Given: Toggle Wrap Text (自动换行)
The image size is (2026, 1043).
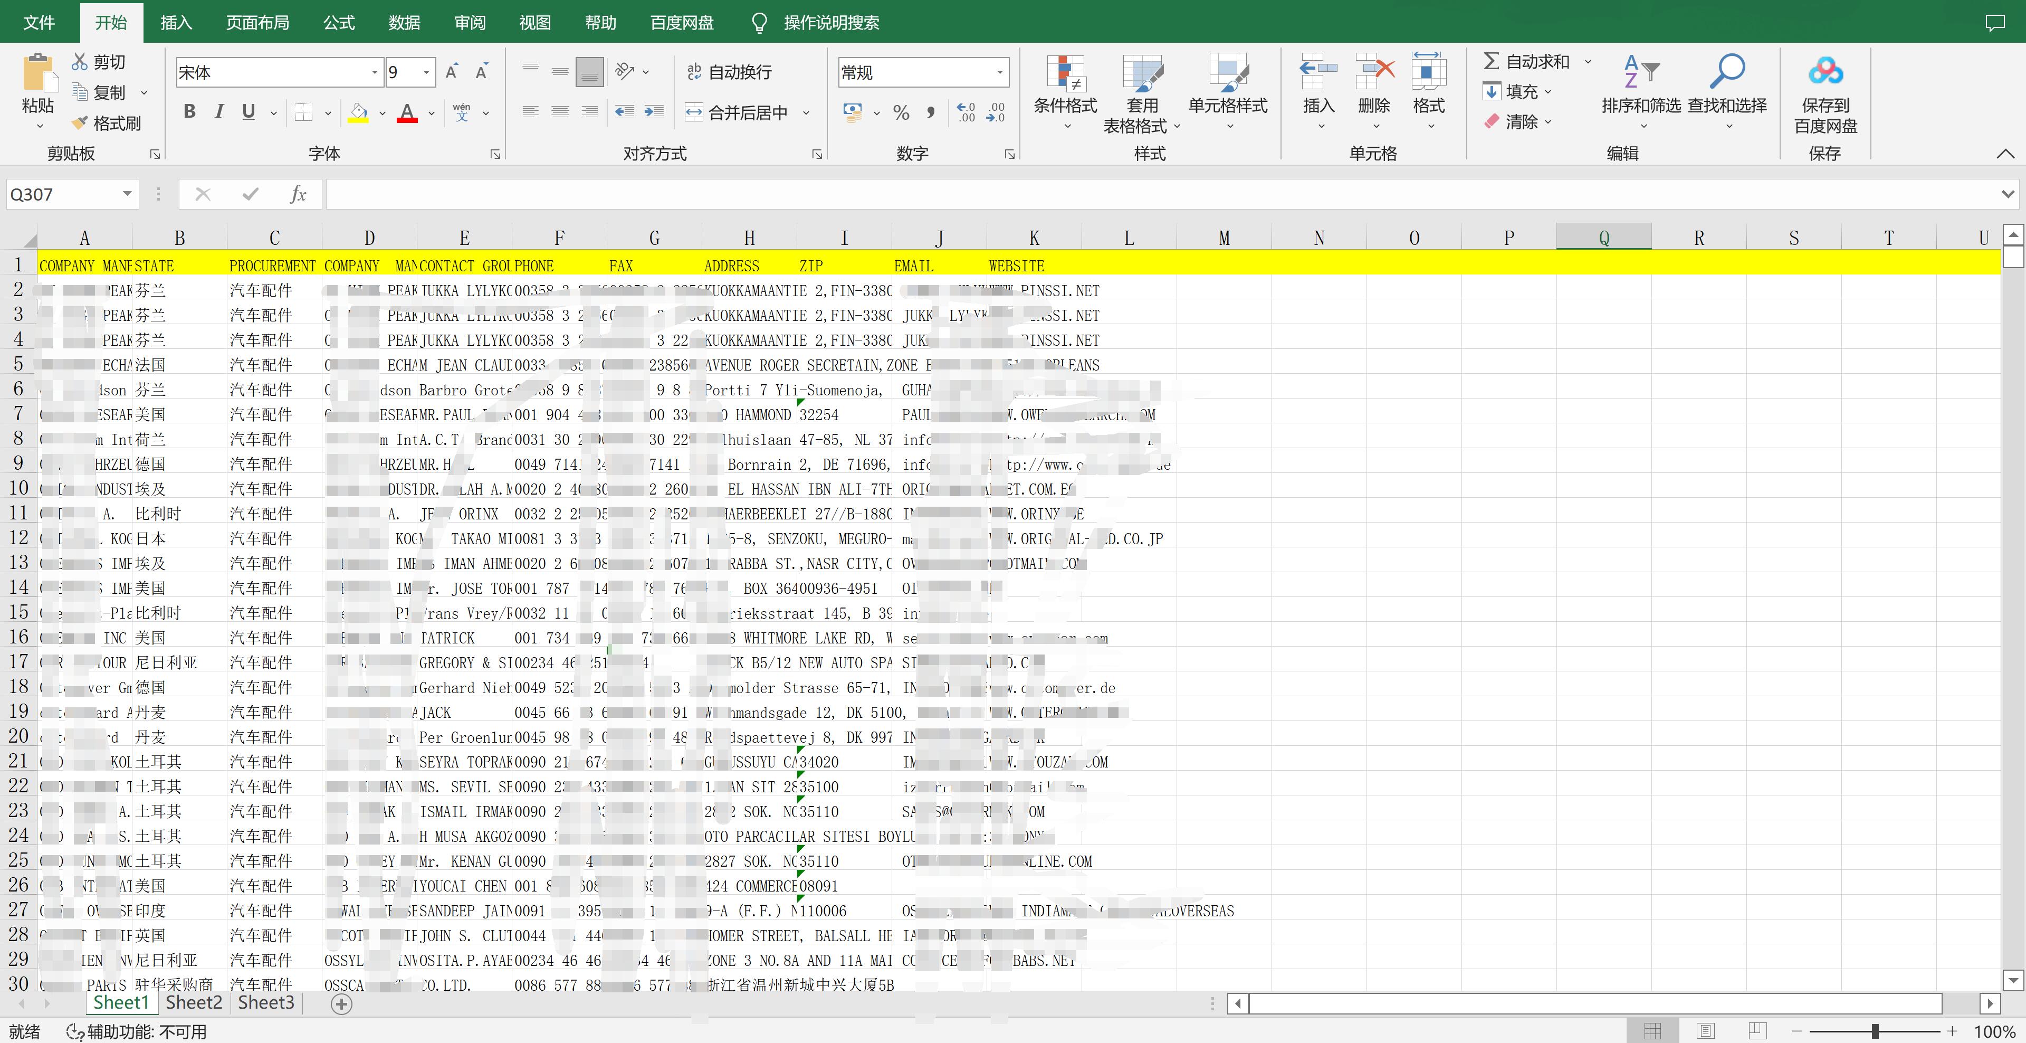Looking at the screenshot, I should [x=729, y=72].
